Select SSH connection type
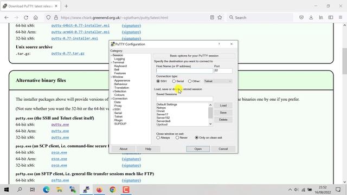 point(158,81)
